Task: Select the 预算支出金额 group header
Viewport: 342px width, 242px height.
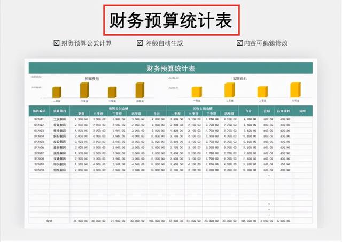Action: point(119,109)
